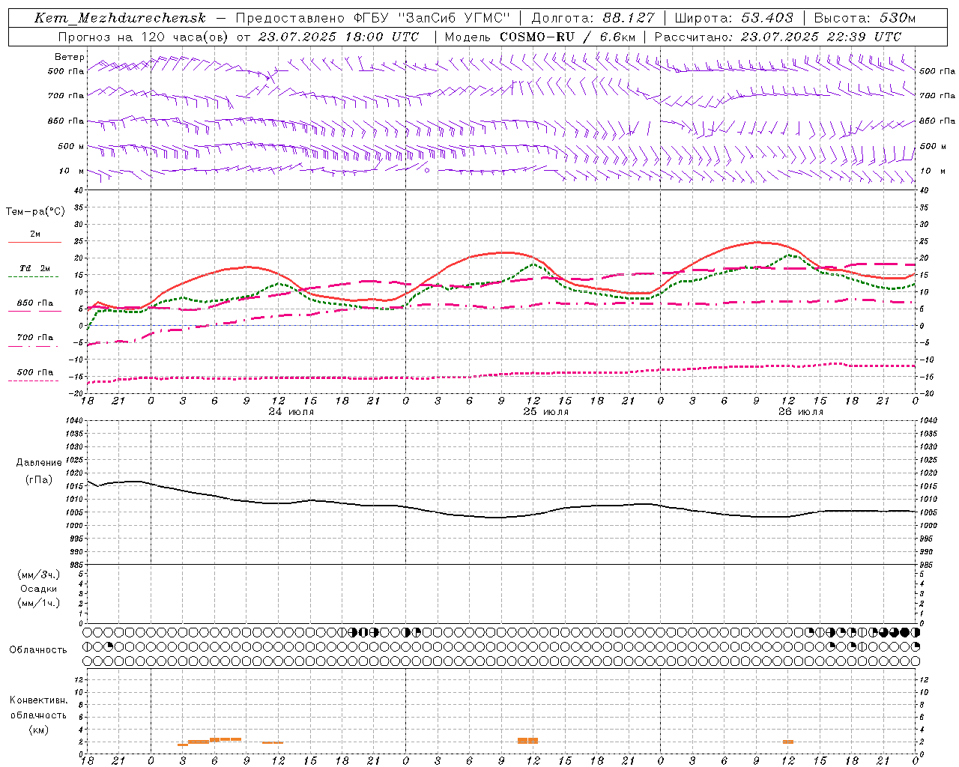Viewport: 959px width, 767px height.
Task: Click the dotted magenta line under the 500 гПа temperature legend
Action: click(34, 381)
